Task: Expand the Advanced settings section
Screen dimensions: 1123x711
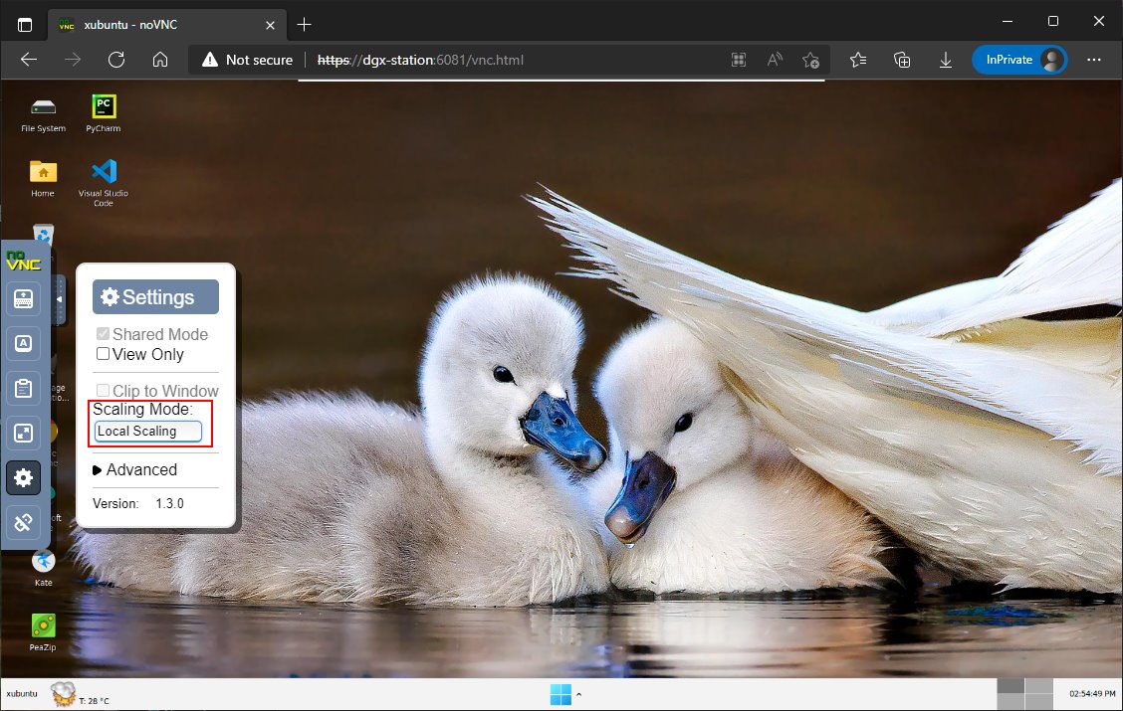Action: coord(134,469)
